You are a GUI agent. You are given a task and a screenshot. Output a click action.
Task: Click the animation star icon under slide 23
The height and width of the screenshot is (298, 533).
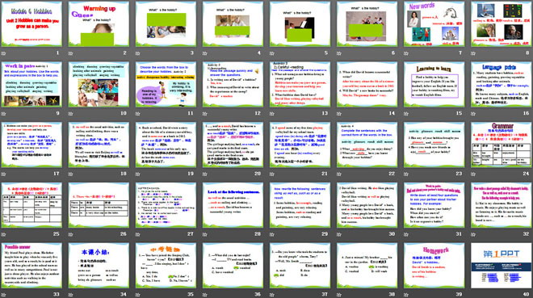click(406, 174)
